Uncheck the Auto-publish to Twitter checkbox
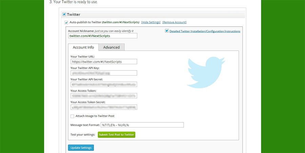305x153 pixels. pos(66,23)
